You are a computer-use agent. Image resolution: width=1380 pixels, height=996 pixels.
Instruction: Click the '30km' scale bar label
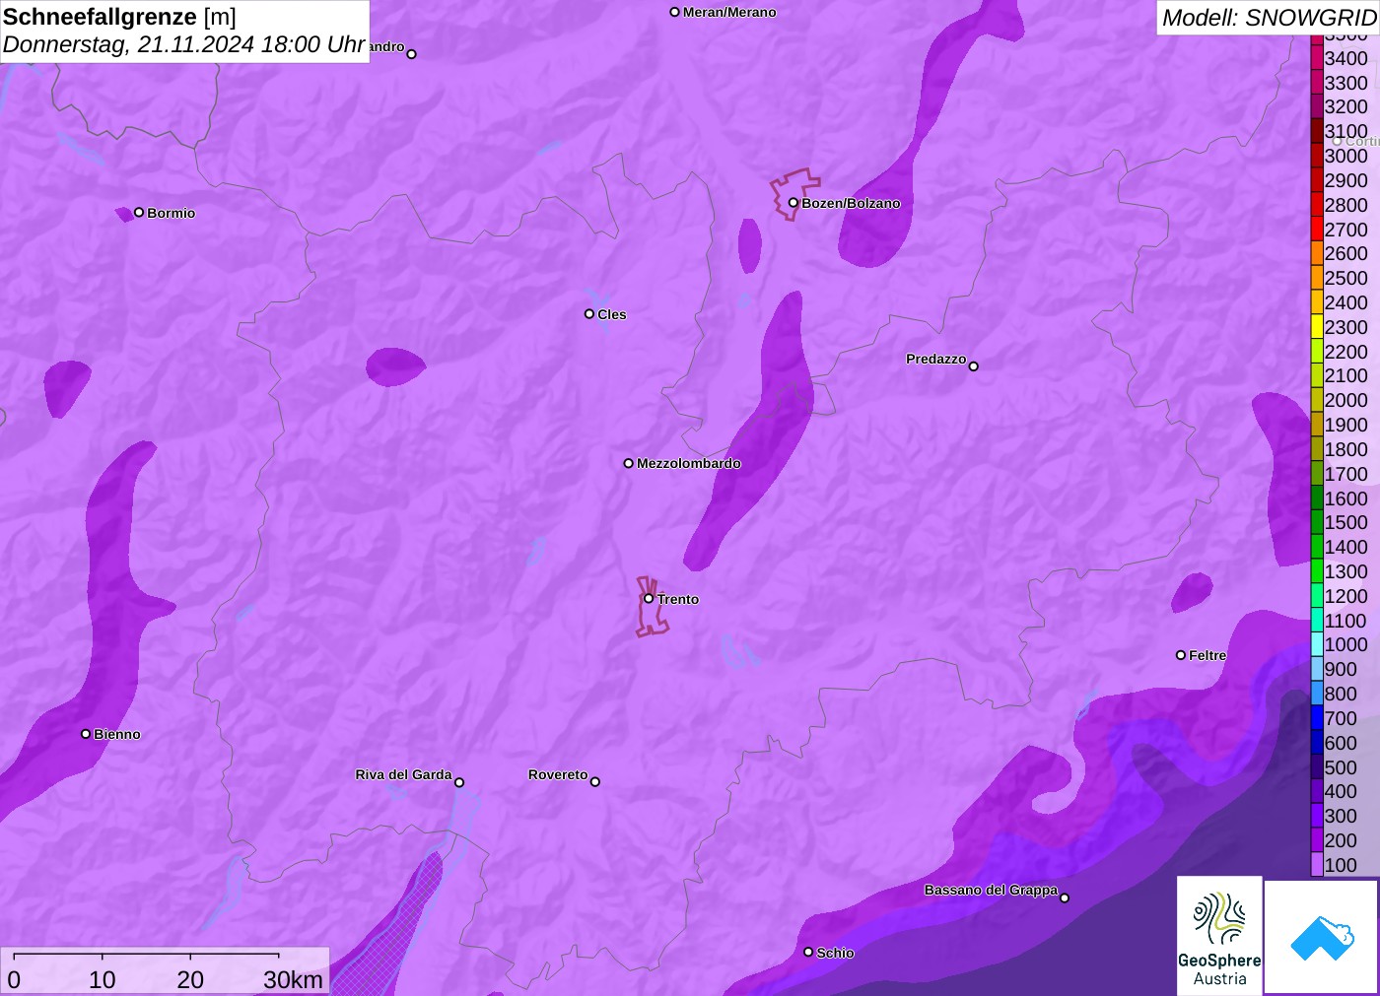pos(293,979)
